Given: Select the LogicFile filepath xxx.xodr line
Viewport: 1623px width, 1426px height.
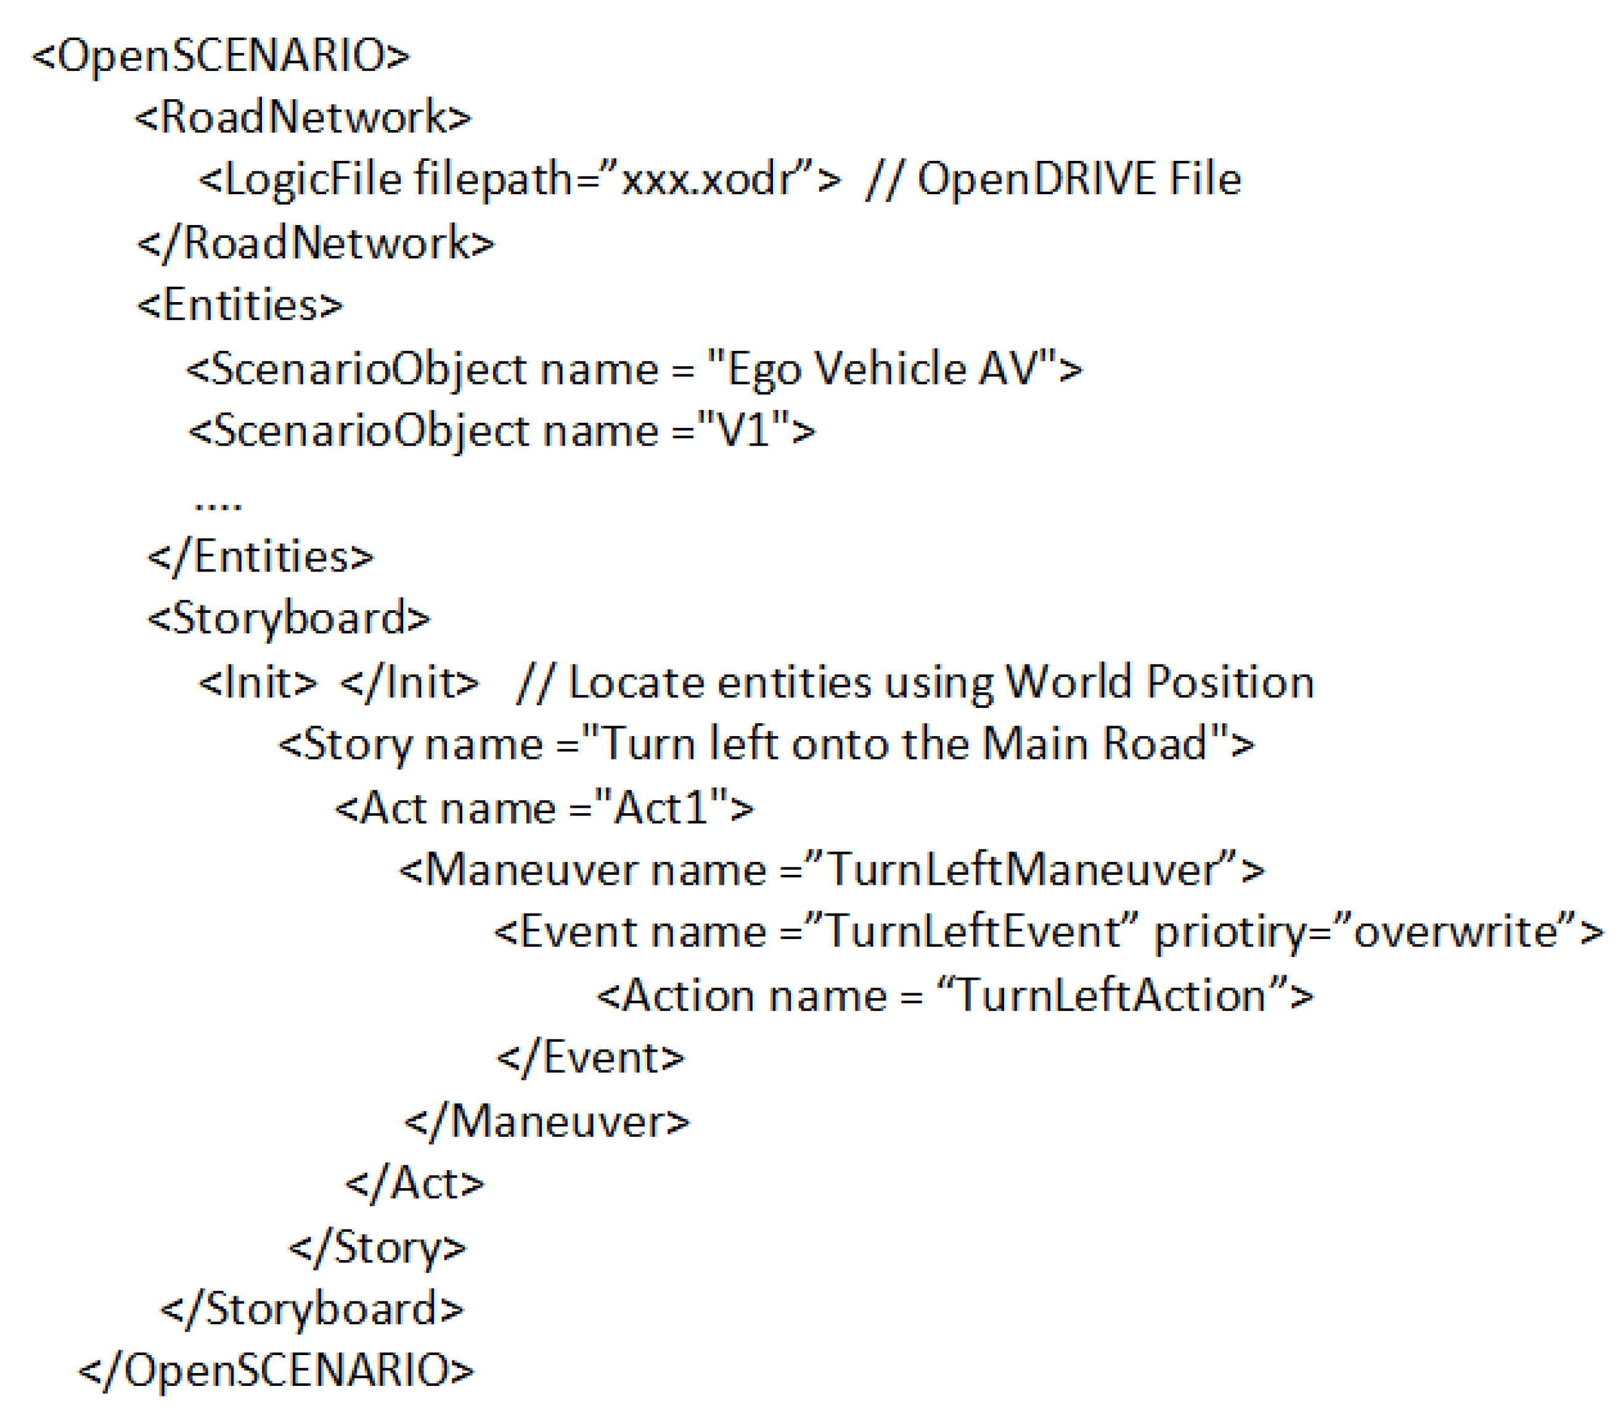Looking at the screenshot, I should click(x=519, y=179).
